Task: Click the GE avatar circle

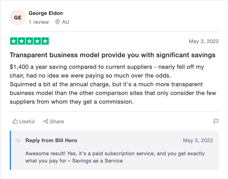Action: tap(17, 17)
